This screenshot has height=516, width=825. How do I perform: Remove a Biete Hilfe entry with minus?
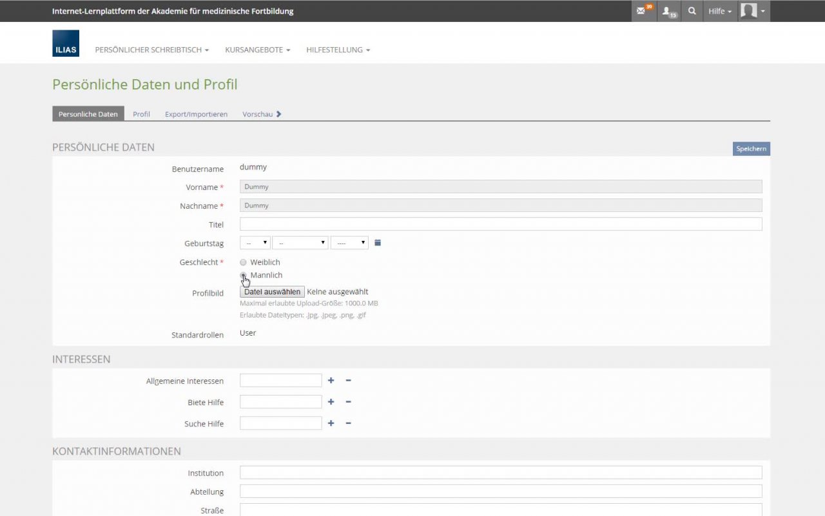point(348,402)
